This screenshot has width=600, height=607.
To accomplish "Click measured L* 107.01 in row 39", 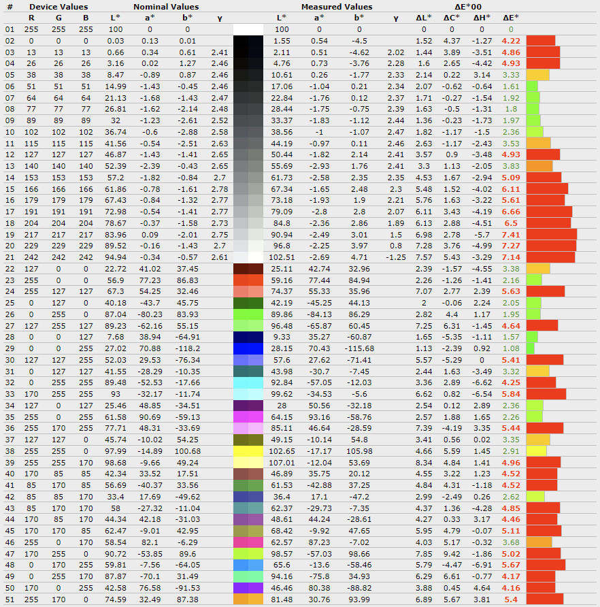I will (282, 463).
